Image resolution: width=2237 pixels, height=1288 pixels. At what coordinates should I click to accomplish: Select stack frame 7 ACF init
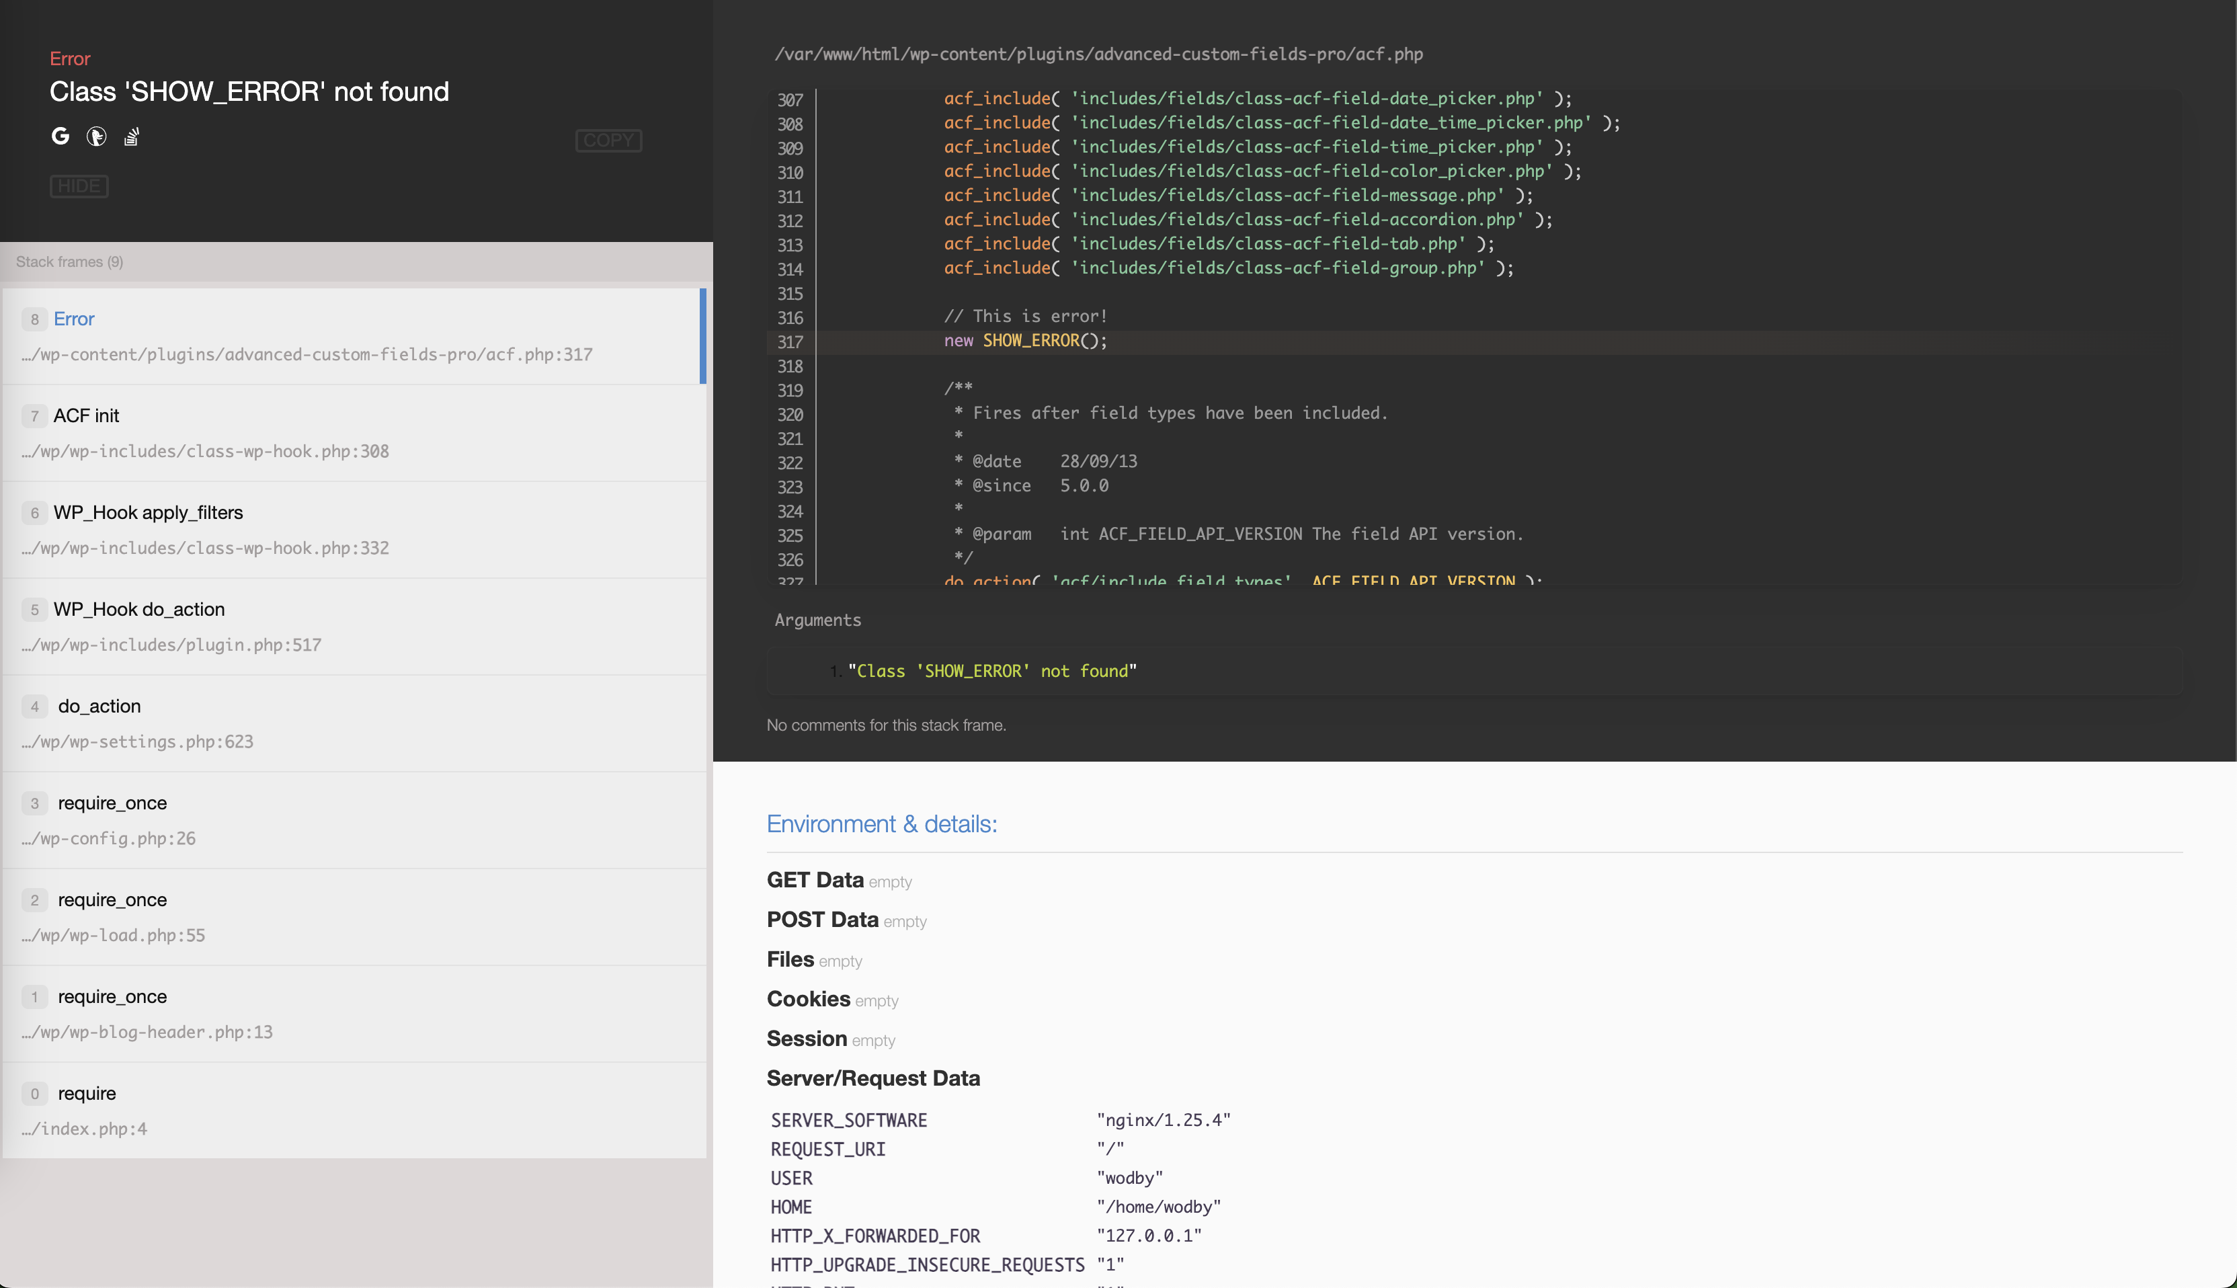355,434
